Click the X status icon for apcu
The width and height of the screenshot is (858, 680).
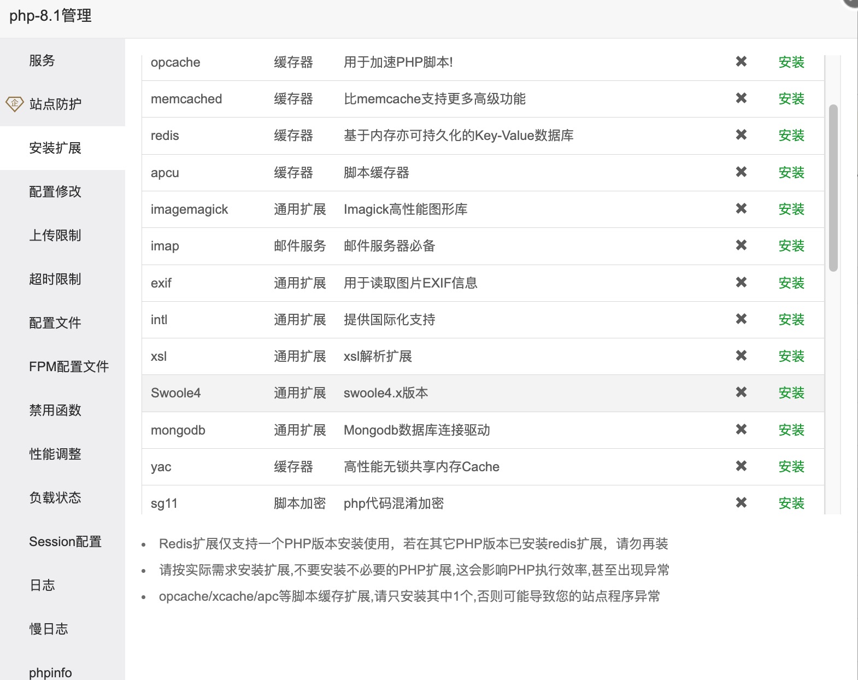pyautogui.click(x=741, y=172)
